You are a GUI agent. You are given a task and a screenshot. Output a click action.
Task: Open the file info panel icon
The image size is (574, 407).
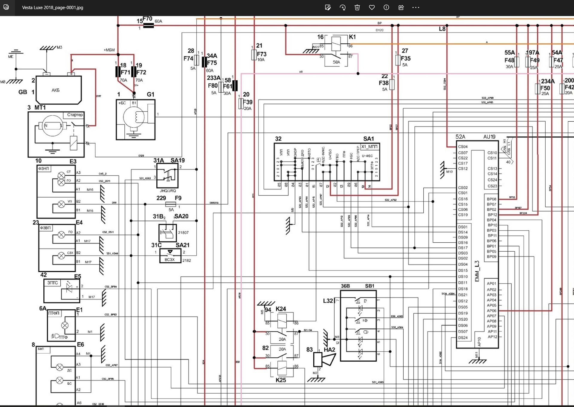point(386,7)
